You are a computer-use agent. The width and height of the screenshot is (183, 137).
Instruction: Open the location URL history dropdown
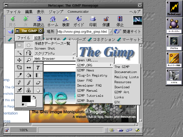point(110,32)
